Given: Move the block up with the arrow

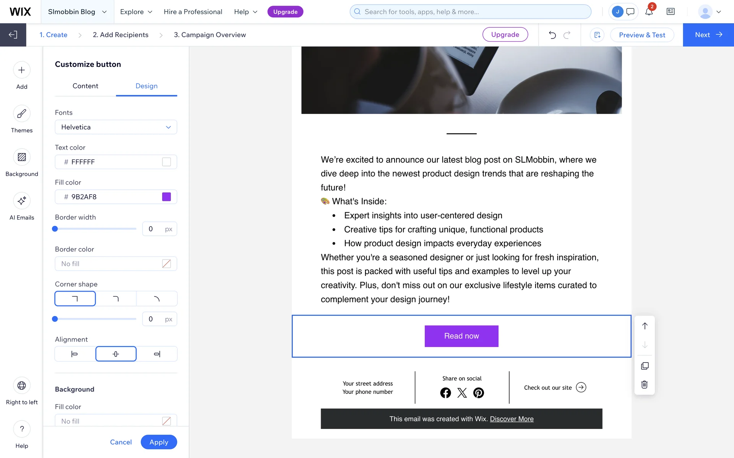Looking at the screenshot, I should pyautogui.click(x=645, y=326).
